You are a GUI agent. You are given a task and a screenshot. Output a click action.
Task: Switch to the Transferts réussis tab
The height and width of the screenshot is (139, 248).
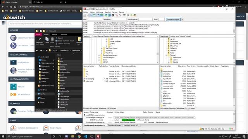coord(131,125)
